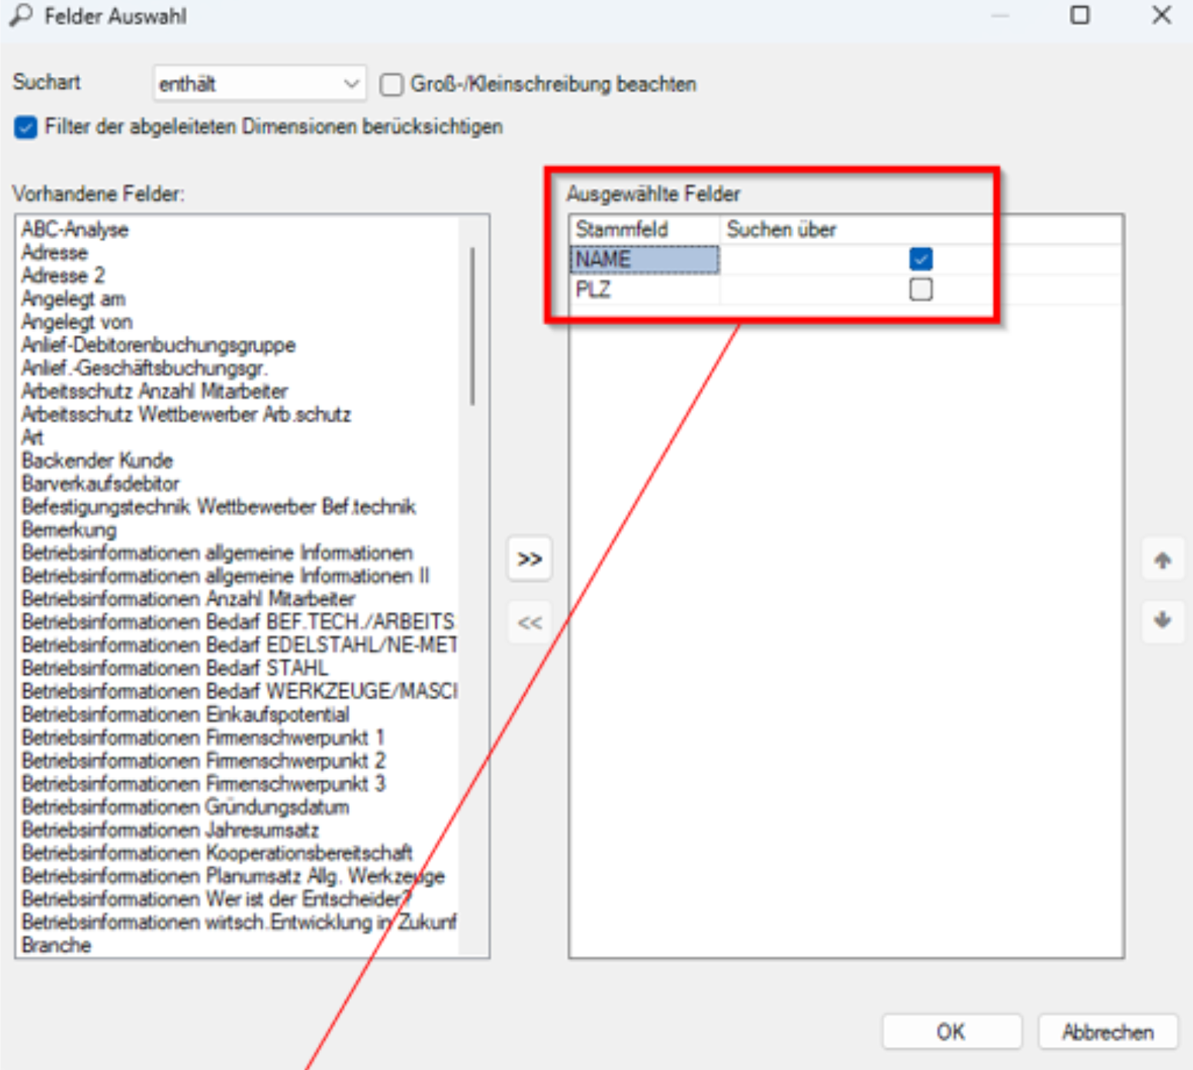1193x1070 pixels.
Task: Select Betriebsinformationen Gründungsdatum field
Action: coord(185,806)
